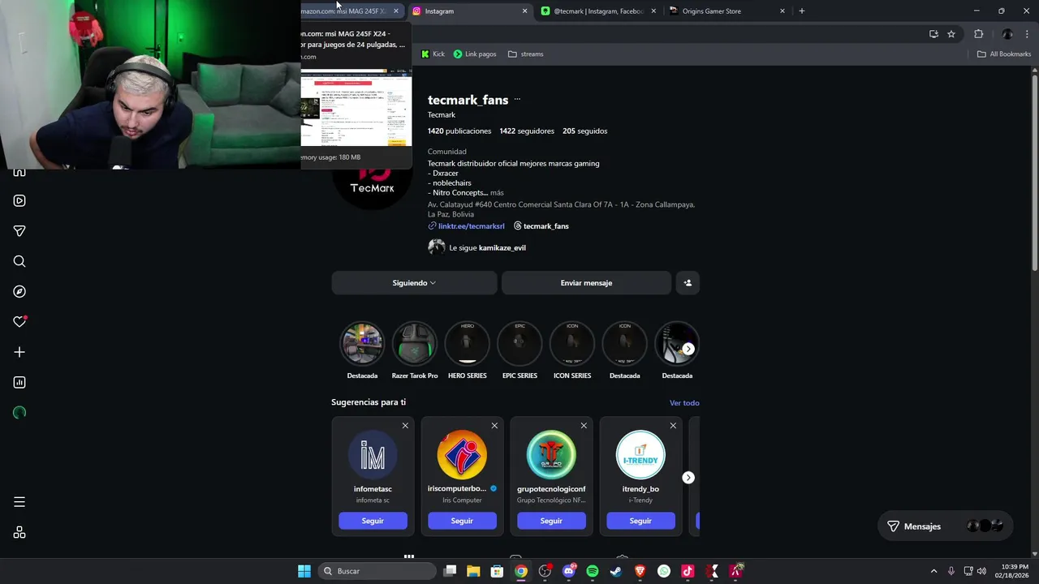The width and height of the screenshot is (1039, 584).
Task: Click Enviar mensaje button
Action: pyautogui.click(x=586, y=283)
